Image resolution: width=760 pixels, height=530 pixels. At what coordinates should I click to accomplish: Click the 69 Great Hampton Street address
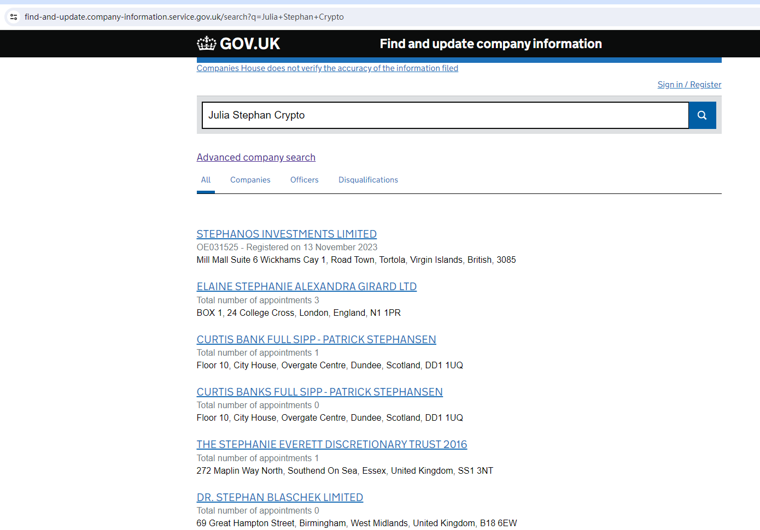(357, 523)
